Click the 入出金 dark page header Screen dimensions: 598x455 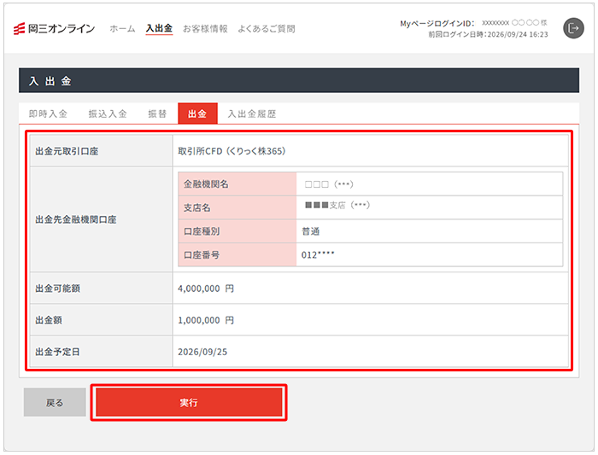coord(299,80)
